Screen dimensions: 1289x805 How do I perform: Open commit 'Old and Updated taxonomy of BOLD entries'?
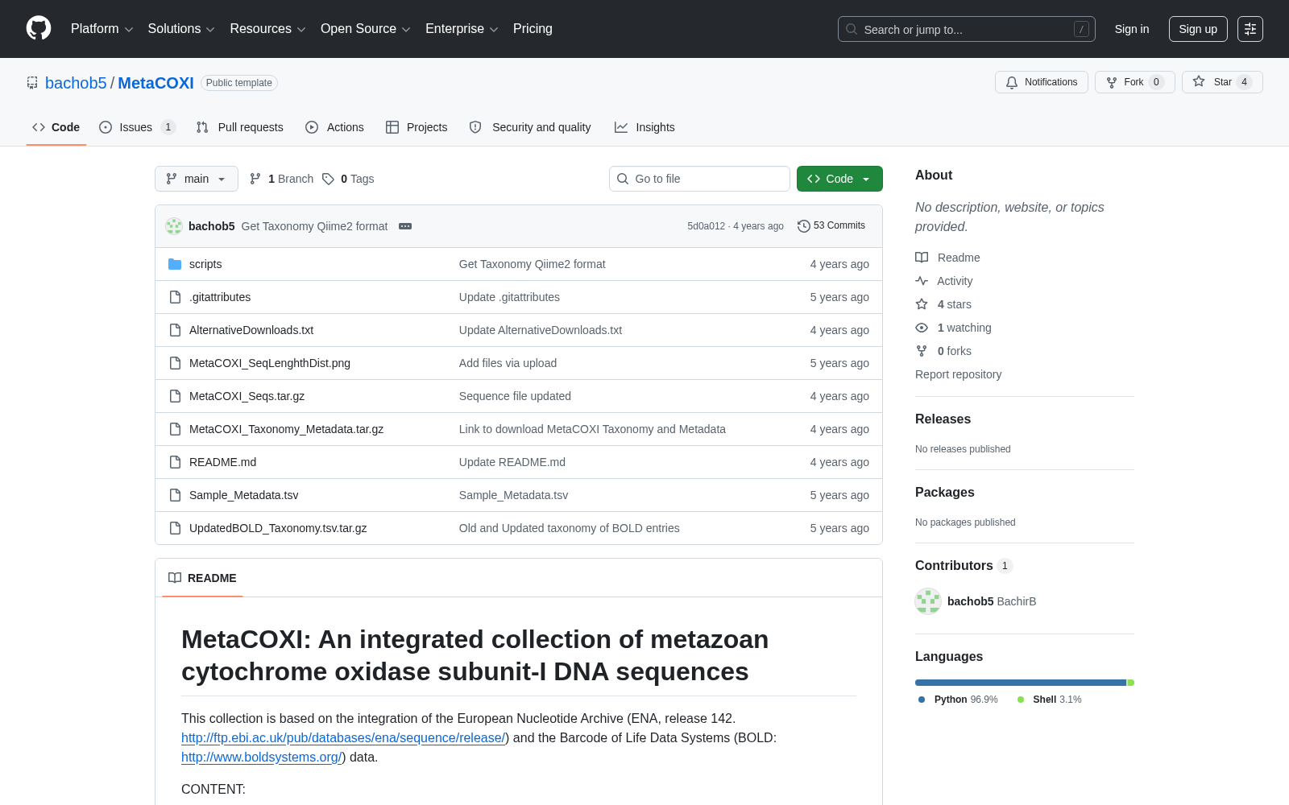[569, 528]
